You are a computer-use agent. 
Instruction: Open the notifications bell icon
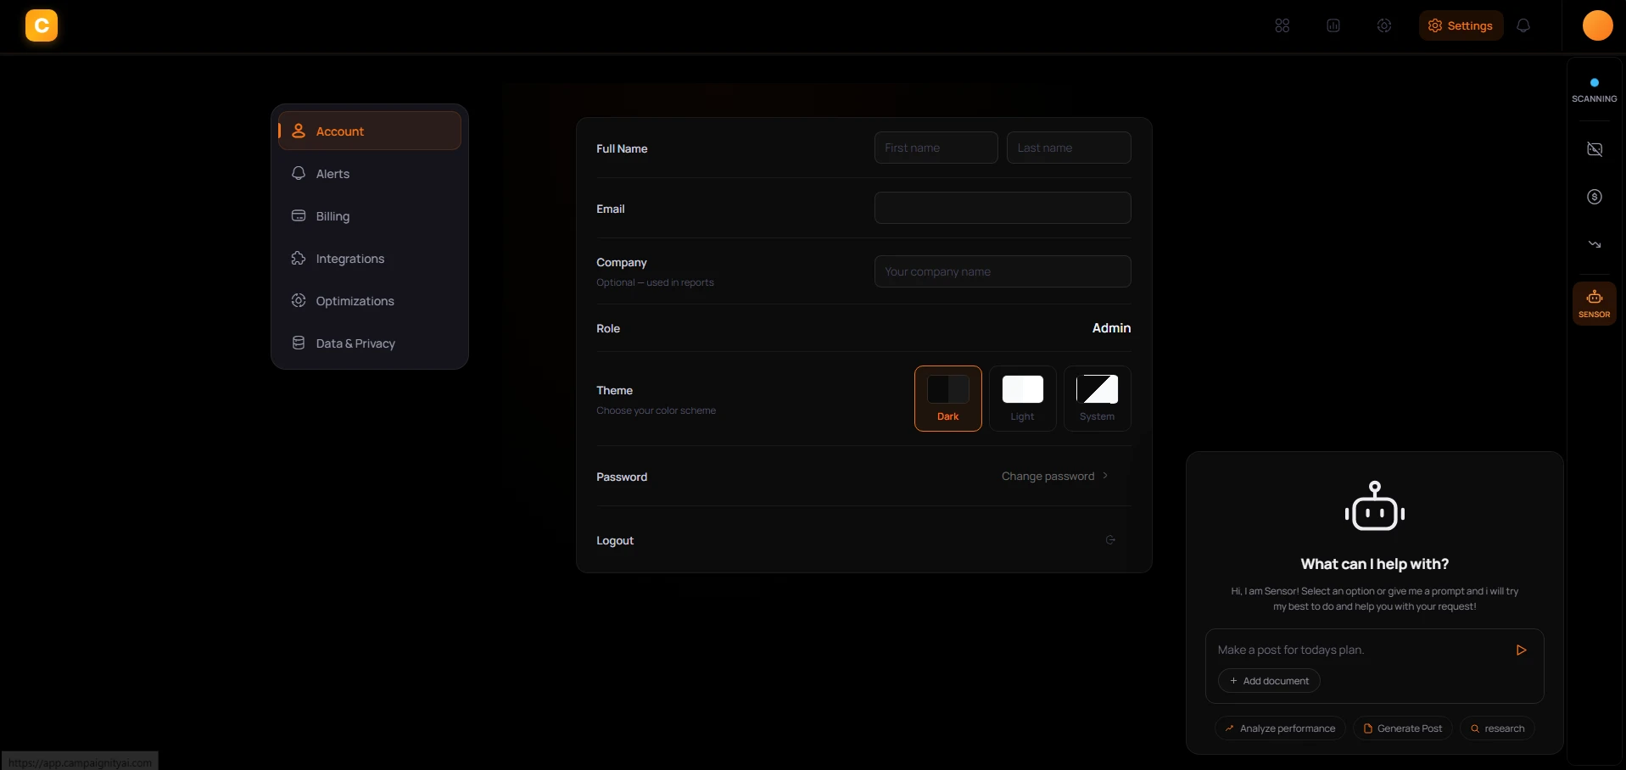pyautogui.click(x=1523, y=25)
